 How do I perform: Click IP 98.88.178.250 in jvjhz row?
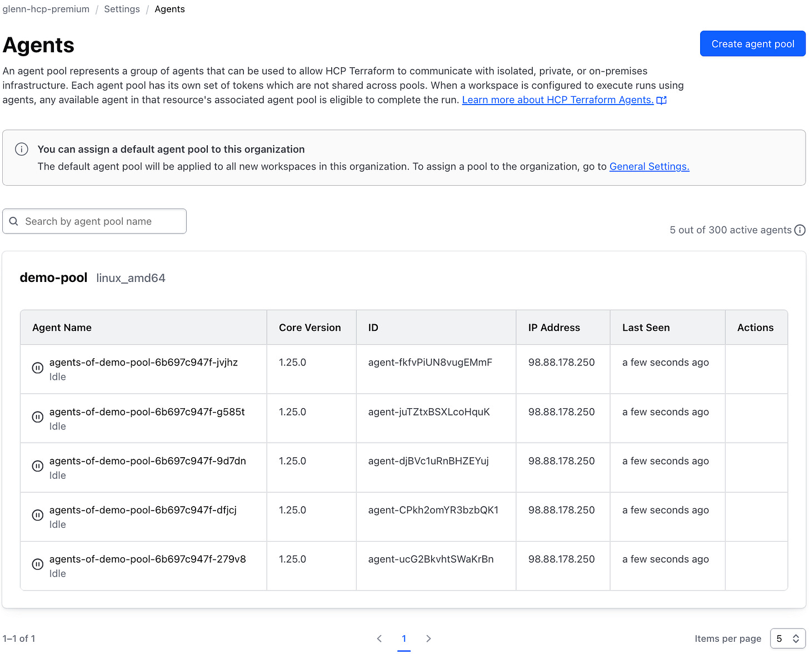[x=561, y=362]
